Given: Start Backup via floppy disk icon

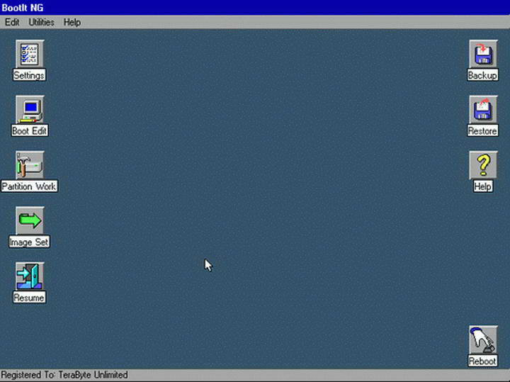Looking at the screenshot, I should point(483,54).
